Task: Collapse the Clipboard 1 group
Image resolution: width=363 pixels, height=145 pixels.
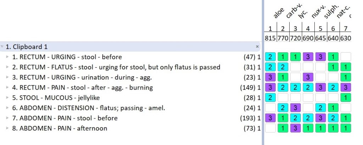Action: (2, 47)
